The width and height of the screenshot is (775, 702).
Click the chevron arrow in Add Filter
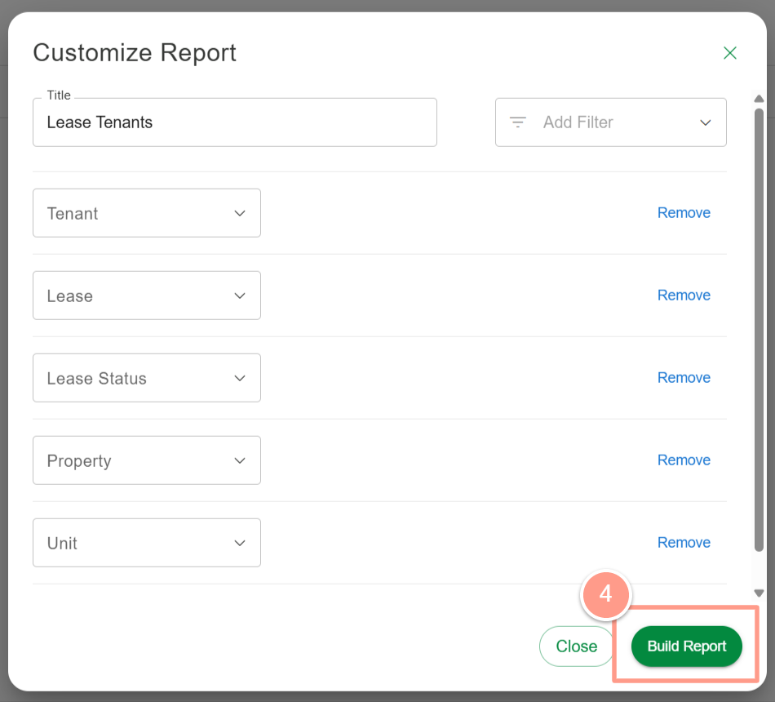[x=706, y=122]
